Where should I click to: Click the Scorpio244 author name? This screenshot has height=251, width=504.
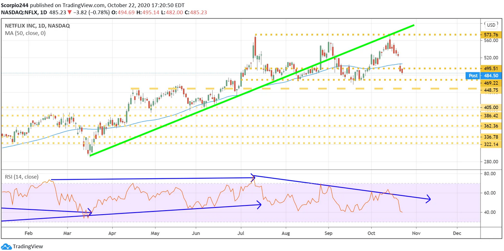click(x=15, y=6)
